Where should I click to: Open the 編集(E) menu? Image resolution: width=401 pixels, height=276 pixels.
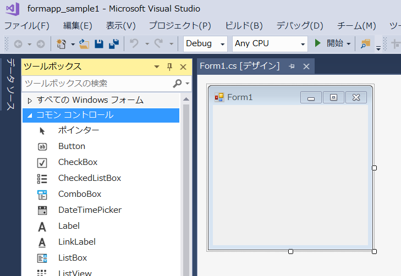[78, 25]
